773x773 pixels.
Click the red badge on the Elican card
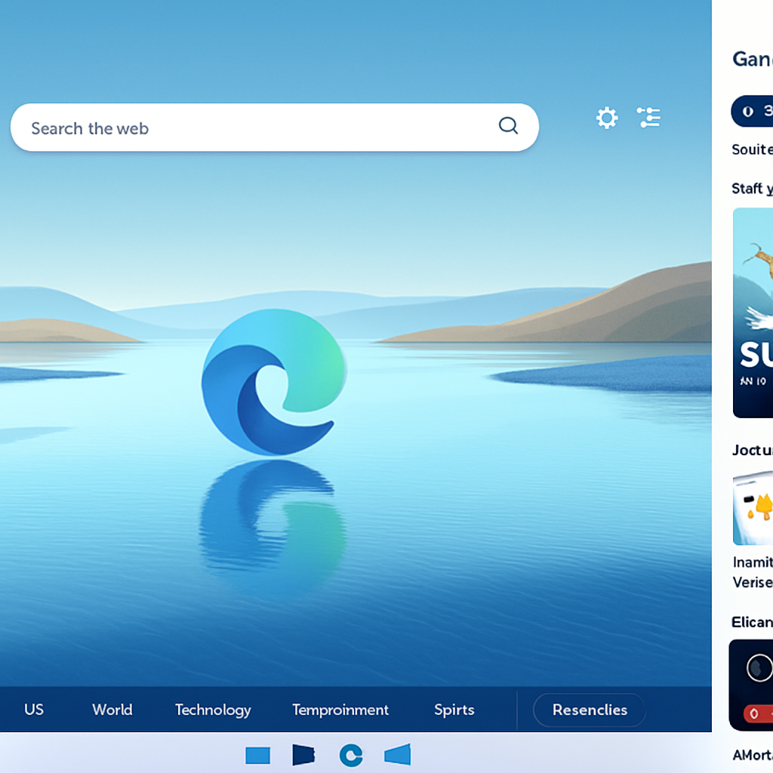click(x=758, y=713)
